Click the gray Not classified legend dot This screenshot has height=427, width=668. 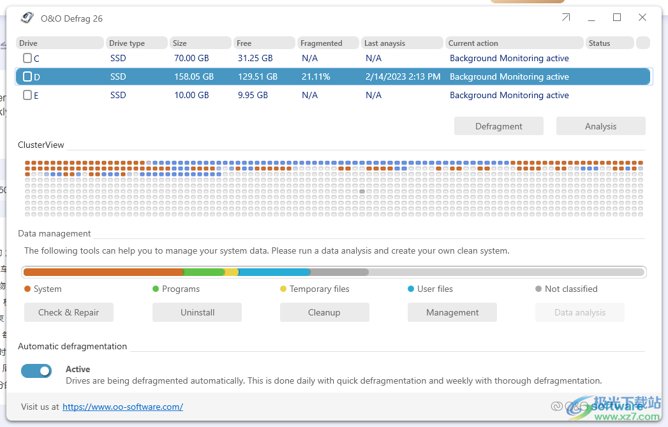point(538,289)
